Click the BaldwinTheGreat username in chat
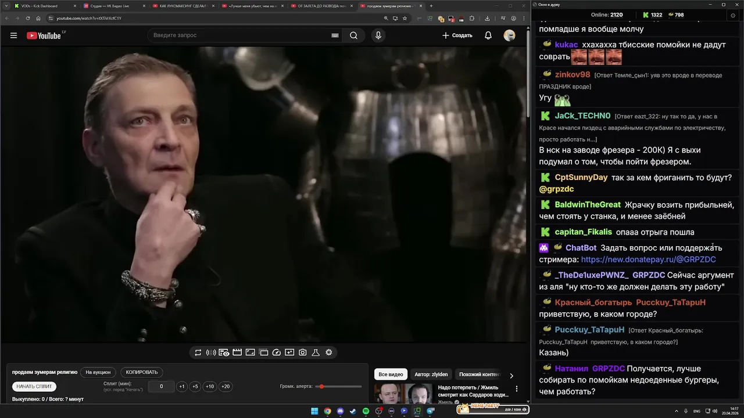 588,205
